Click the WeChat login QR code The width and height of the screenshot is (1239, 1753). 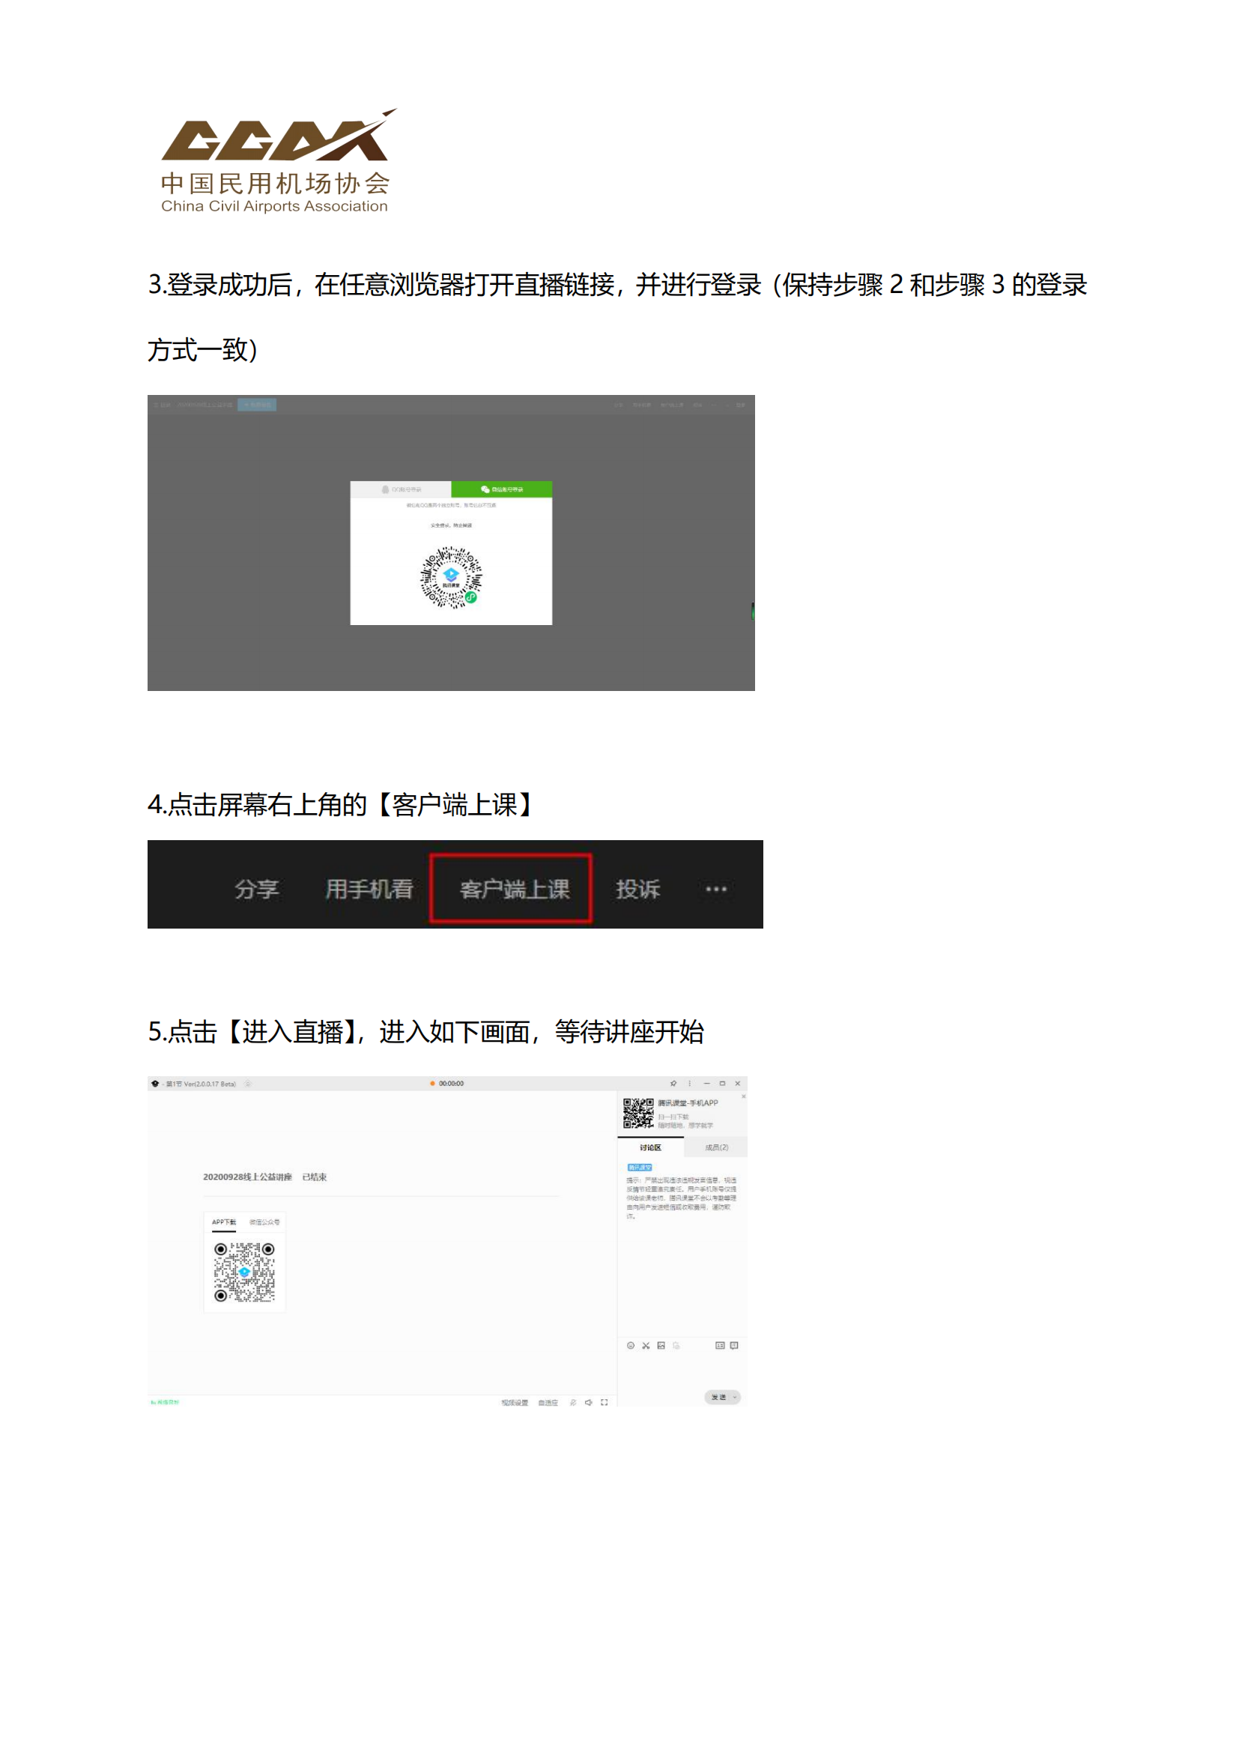click(x=451, y=577)
